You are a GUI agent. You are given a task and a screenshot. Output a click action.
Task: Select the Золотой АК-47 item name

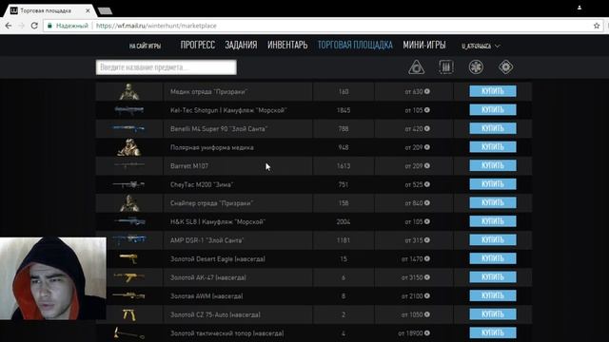[208, 277]
